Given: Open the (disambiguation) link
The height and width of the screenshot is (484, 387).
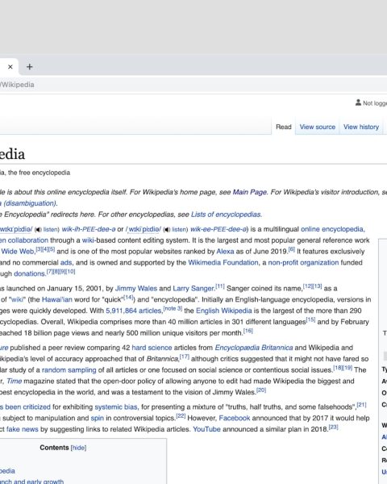Looking at the screenshot, I should pos(31,203).
